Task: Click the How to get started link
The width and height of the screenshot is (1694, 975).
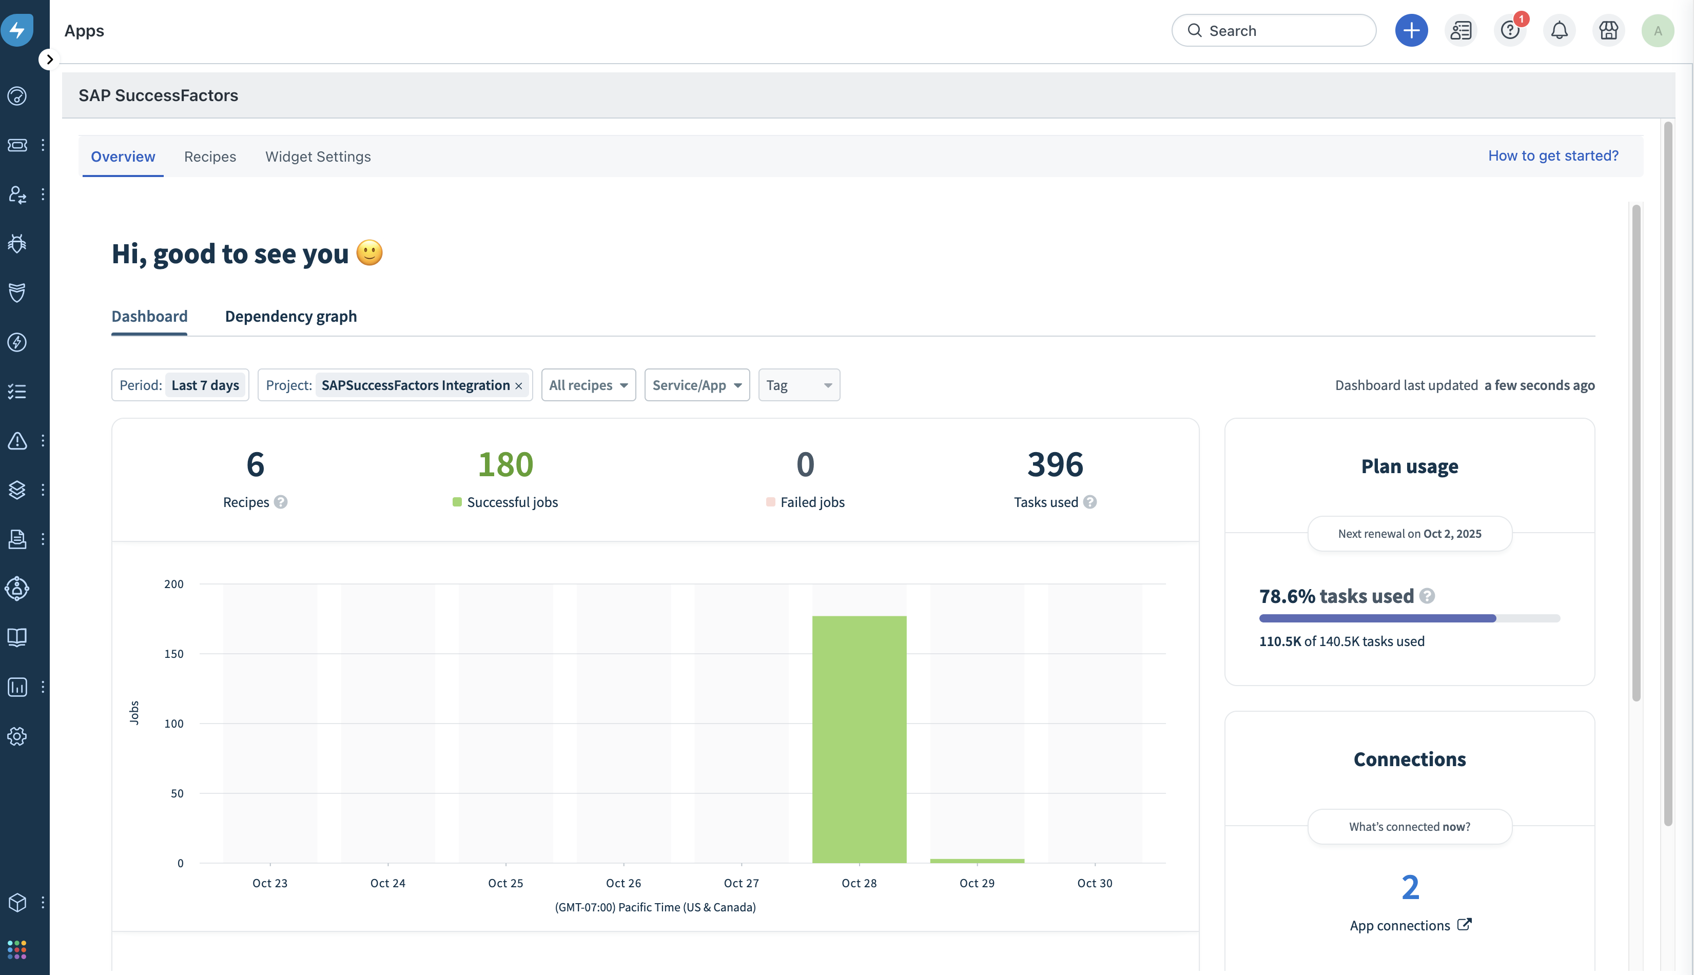Action: 1553,155
